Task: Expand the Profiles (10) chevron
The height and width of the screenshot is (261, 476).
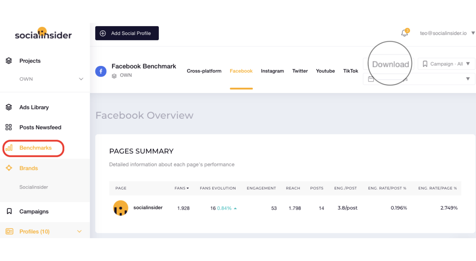Action: click(x=79, y=231)
